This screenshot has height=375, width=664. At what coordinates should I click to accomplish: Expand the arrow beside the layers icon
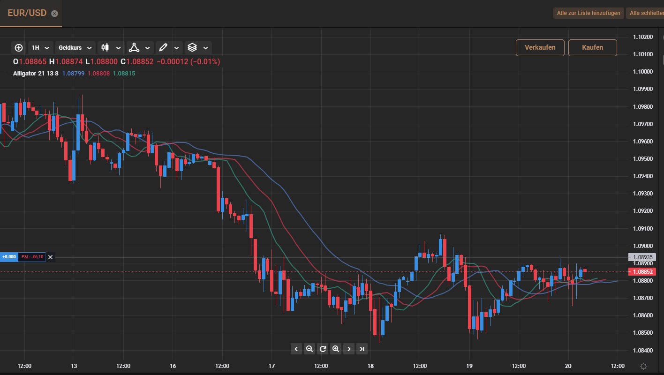[205, 48]
